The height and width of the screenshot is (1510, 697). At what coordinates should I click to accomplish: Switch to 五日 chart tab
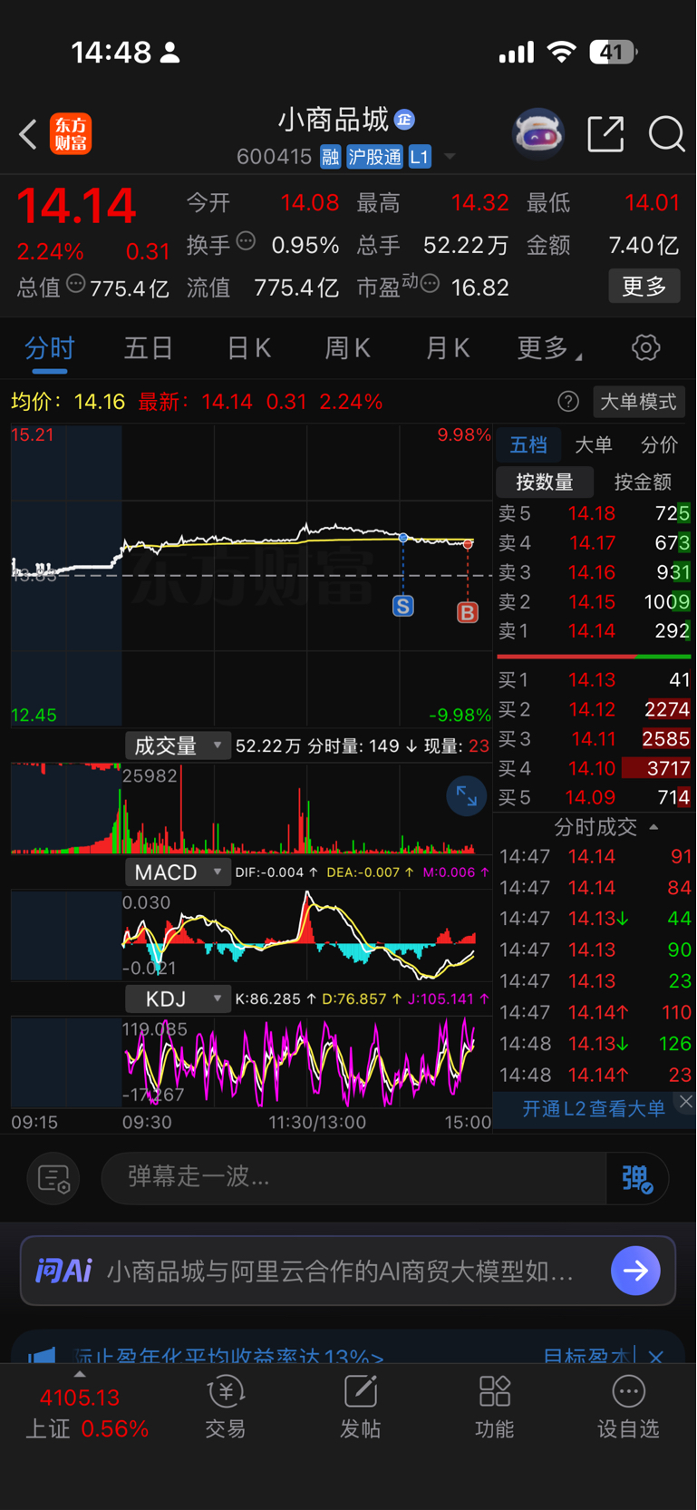click(x=149, y=348)
